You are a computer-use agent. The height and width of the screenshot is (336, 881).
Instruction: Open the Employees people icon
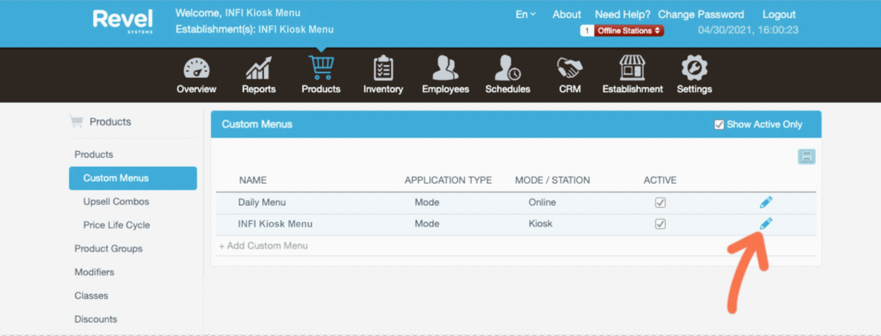pos(445,68)
